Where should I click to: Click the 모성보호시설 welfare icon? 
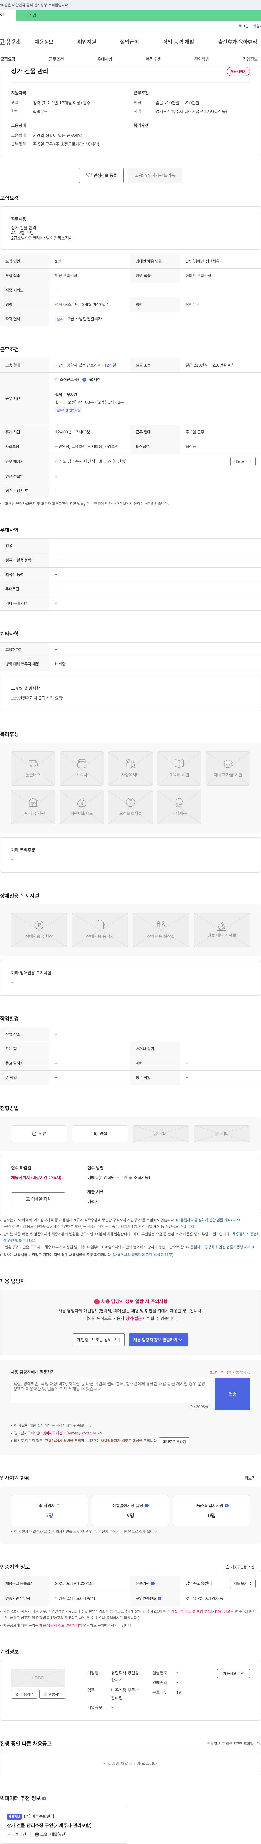[130, 807]
